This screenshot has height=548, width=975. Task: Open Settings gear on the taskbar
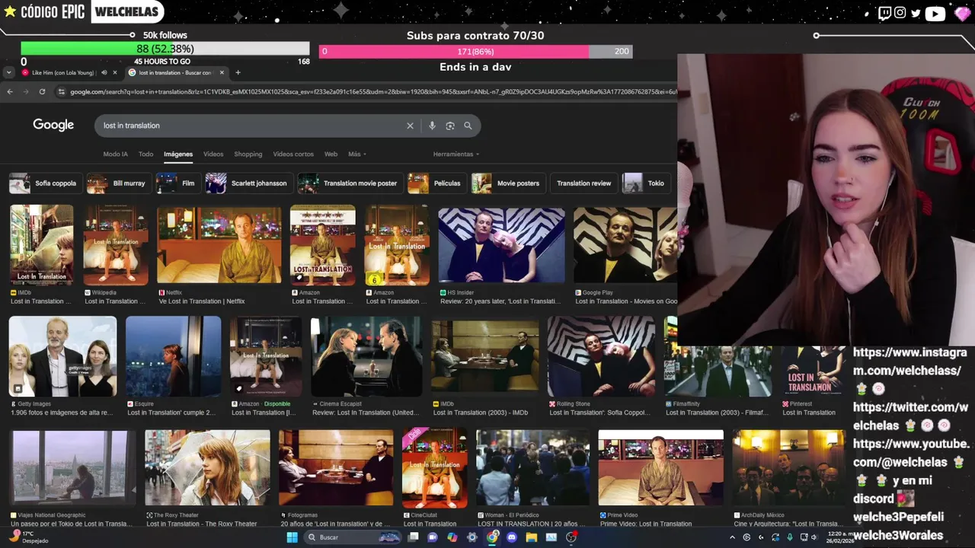pyautogui.click(x=472, y=537)
